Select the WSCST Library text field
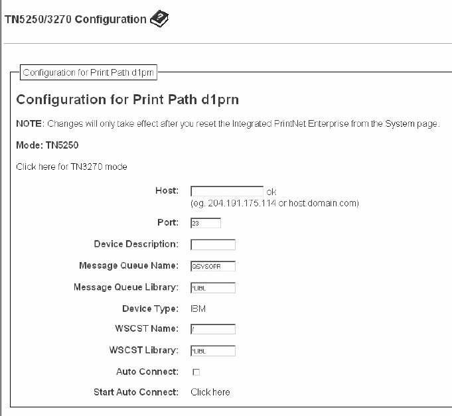Screen dimensions: 452x416 212,350
